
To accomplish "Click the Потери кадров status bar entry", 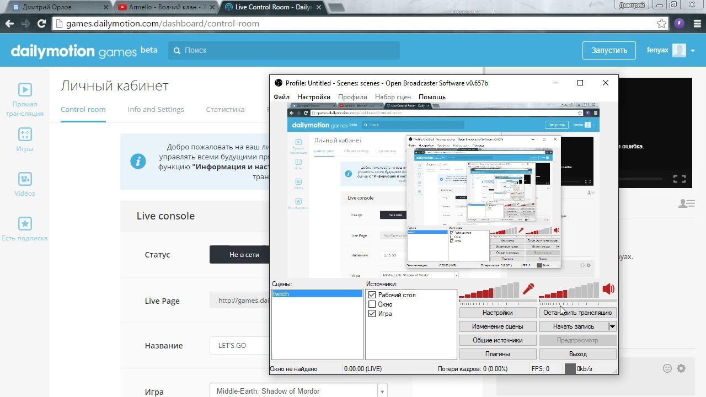I will pos(472,369).
